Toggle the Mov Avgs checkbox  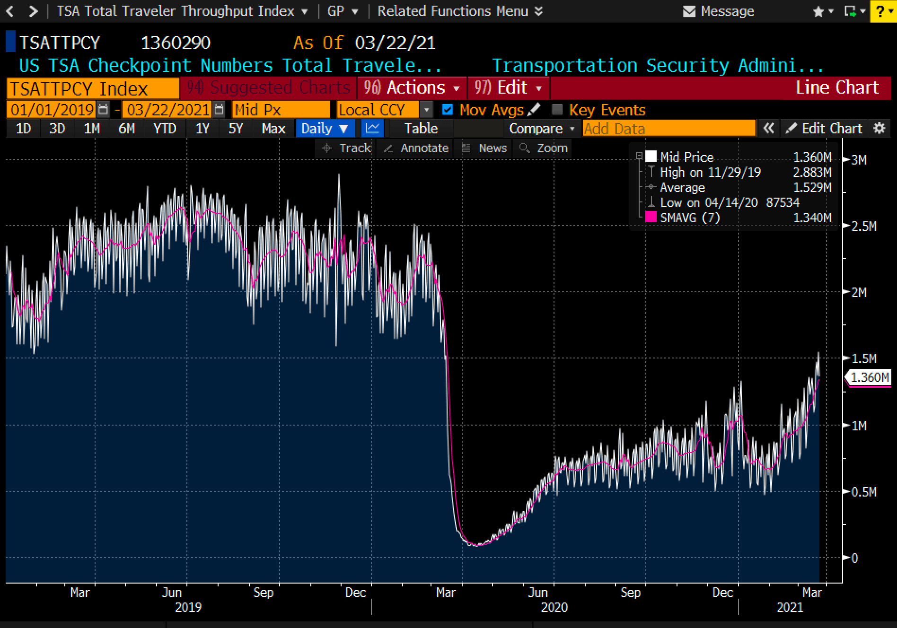tap(447, 110)
